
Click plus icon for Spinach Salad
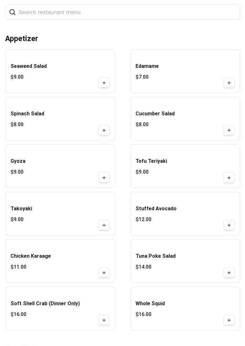coord(104,130)
